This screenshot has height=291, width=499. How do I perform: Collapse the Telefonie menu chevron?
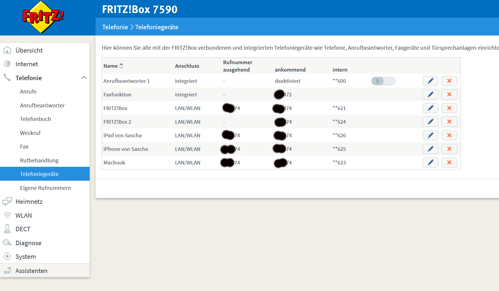(84, 78)
